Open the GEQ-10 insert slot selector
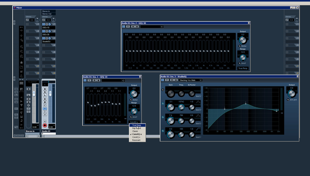The image size is (310, 176). point(49,28)
